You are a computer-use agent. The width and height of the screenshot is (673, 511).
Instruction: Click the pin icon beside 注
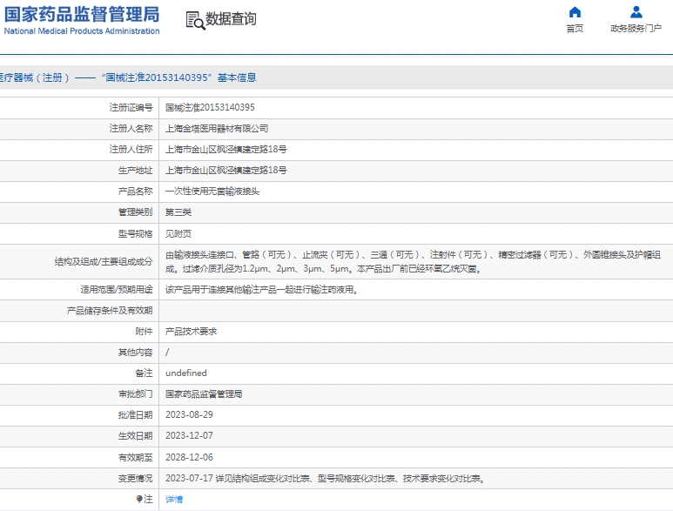click(139, 499)
